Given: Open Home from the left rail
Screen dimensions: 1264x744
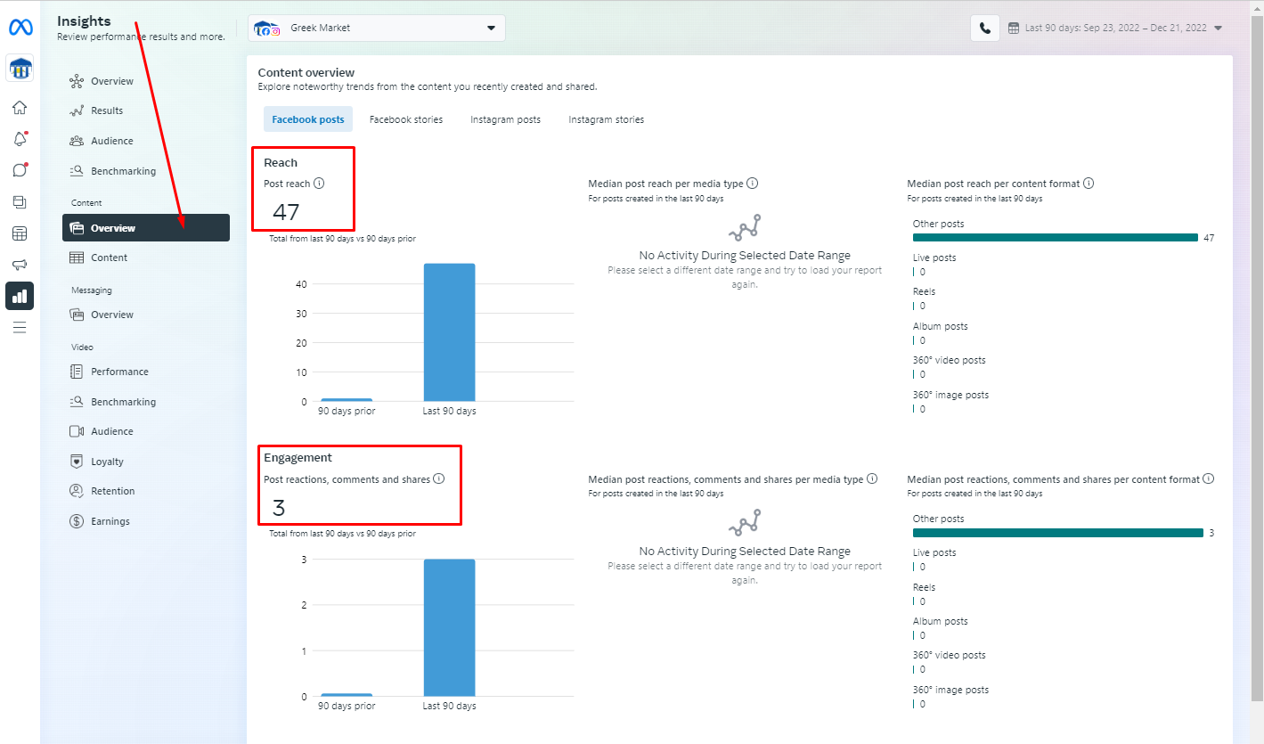Looking at the screenshot, I should click(20, 108).
